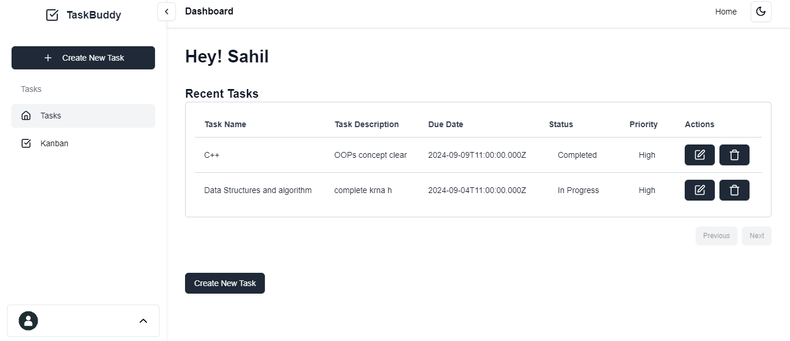Toggle dark mode with the moon button

(761, 12)
